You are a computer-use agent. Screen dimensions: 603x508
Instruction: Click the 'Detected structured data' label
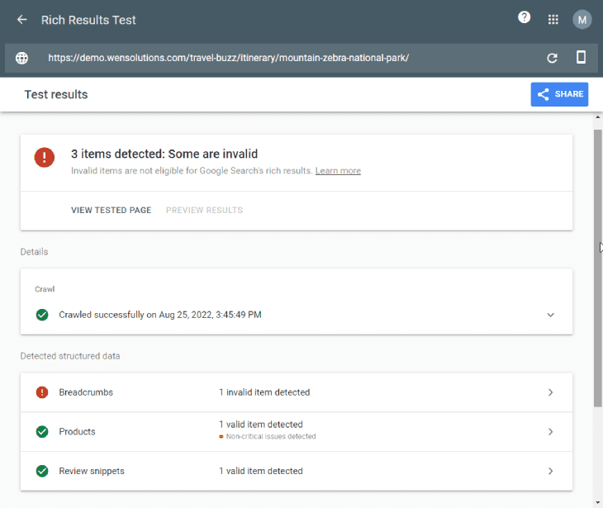pyautogui.click(x=70, y=356)
